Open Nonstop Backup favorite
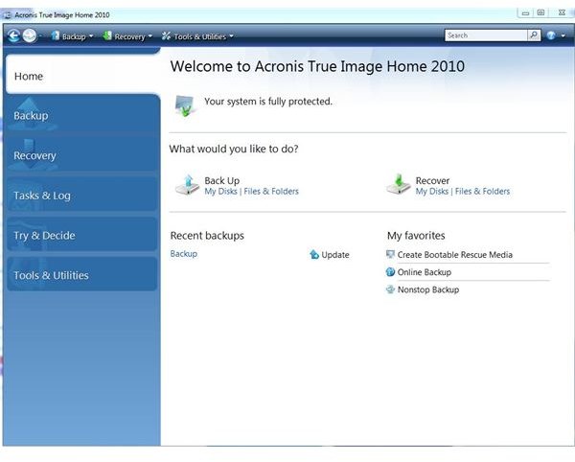This screenshot has width=575, height=462. (x=428, y=289)
